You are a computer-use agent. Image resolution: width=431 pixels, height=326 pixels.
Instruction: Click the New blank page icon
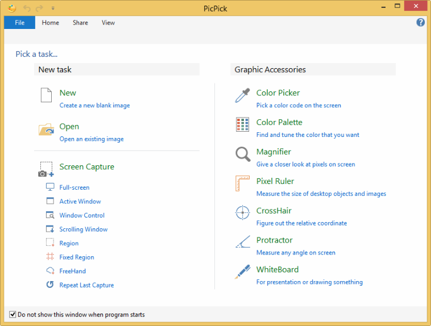(x=46, y=95)
